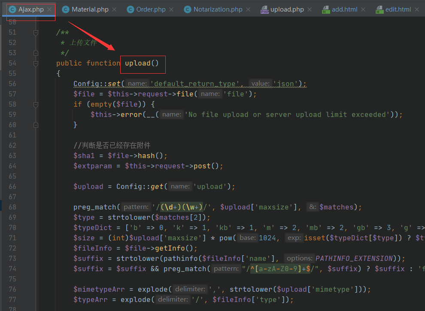The width and height of the screenshot is (425, 311).
Task: Click the HTML file icon on add.html tab
Action: (x=326, y=10)
